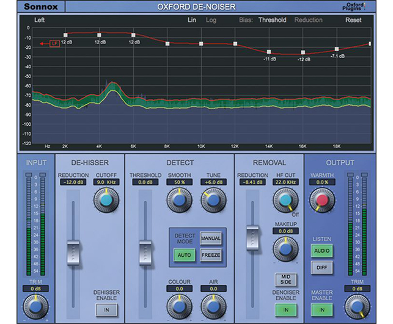This screenshot has width=393, height=324.
Task: Click the Detect Threshold fader handle
Action: click(x=145, y=253)
